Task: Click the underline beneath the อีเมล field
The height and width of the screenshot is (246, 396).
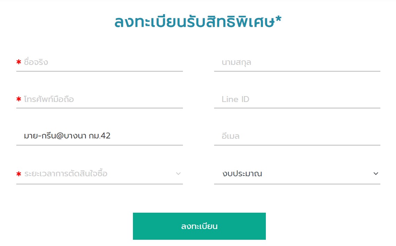Action: tap(297, 145)
